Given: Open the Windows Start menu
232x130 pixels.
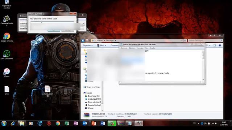Looking at the screenshot, I should 4,123.
